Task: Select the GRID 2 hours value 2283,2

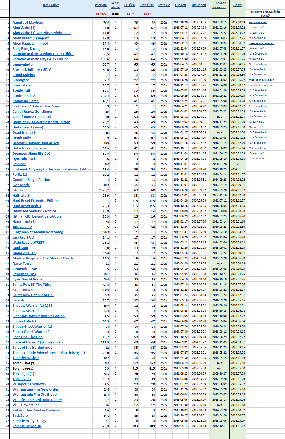Action: point(104,190)
